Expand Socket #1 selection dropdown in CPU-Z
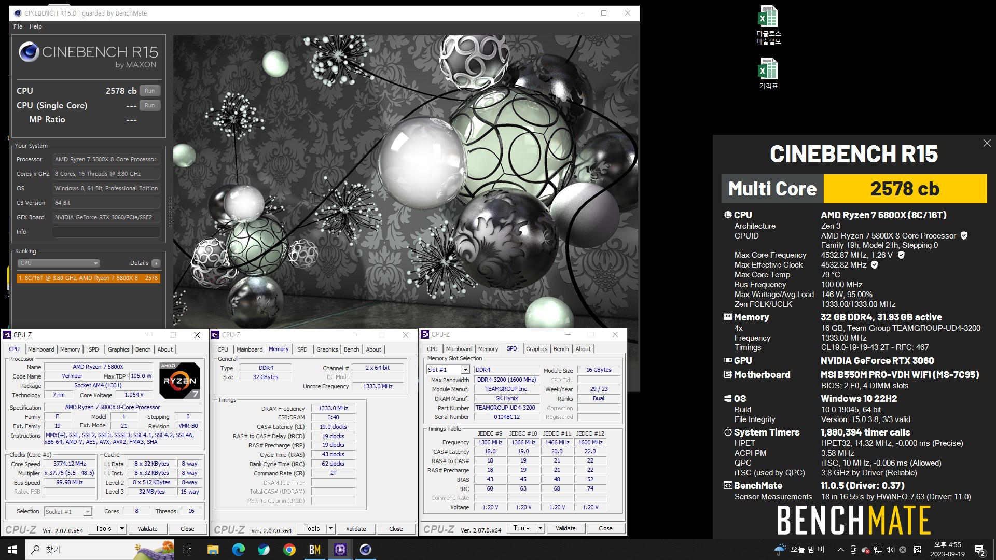This screenshot has width=996, height=560. (88, 512)
